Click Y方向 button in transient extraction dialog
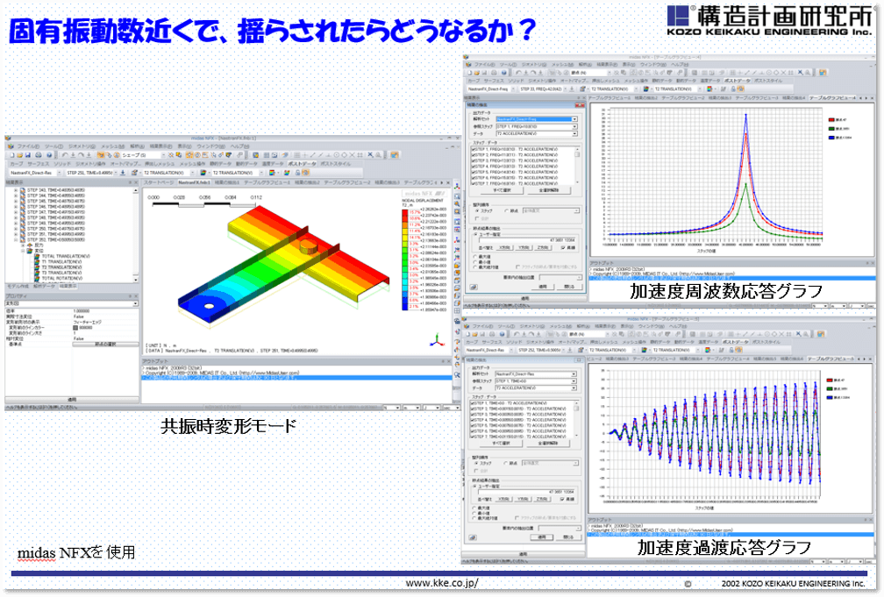 coord(524,499)
